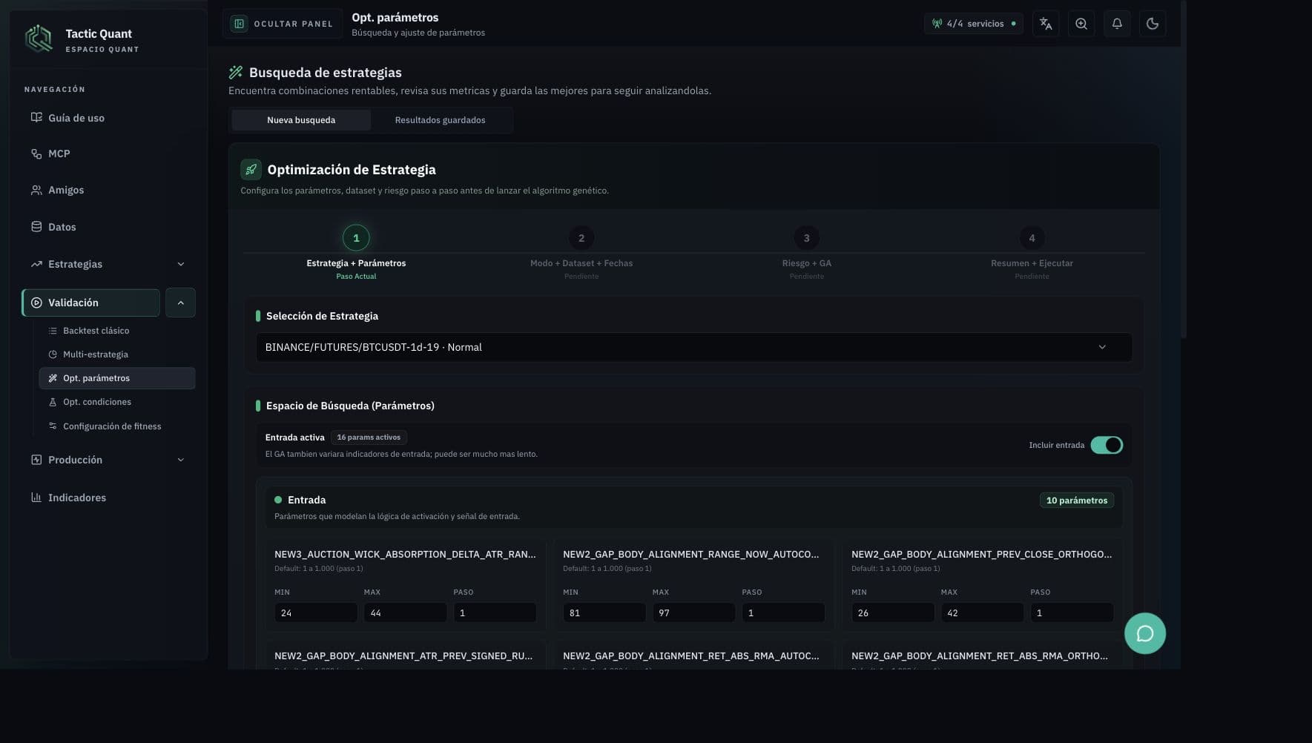Open the language translation icon
1312x743 pixels.
tap(1046, 24)
